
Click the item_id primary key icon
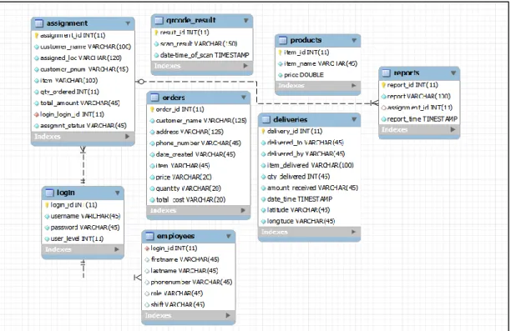pos(281,53)
